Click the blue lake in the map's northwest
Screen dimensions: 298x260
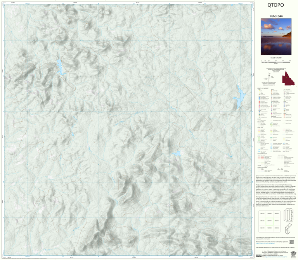(61, 67)
